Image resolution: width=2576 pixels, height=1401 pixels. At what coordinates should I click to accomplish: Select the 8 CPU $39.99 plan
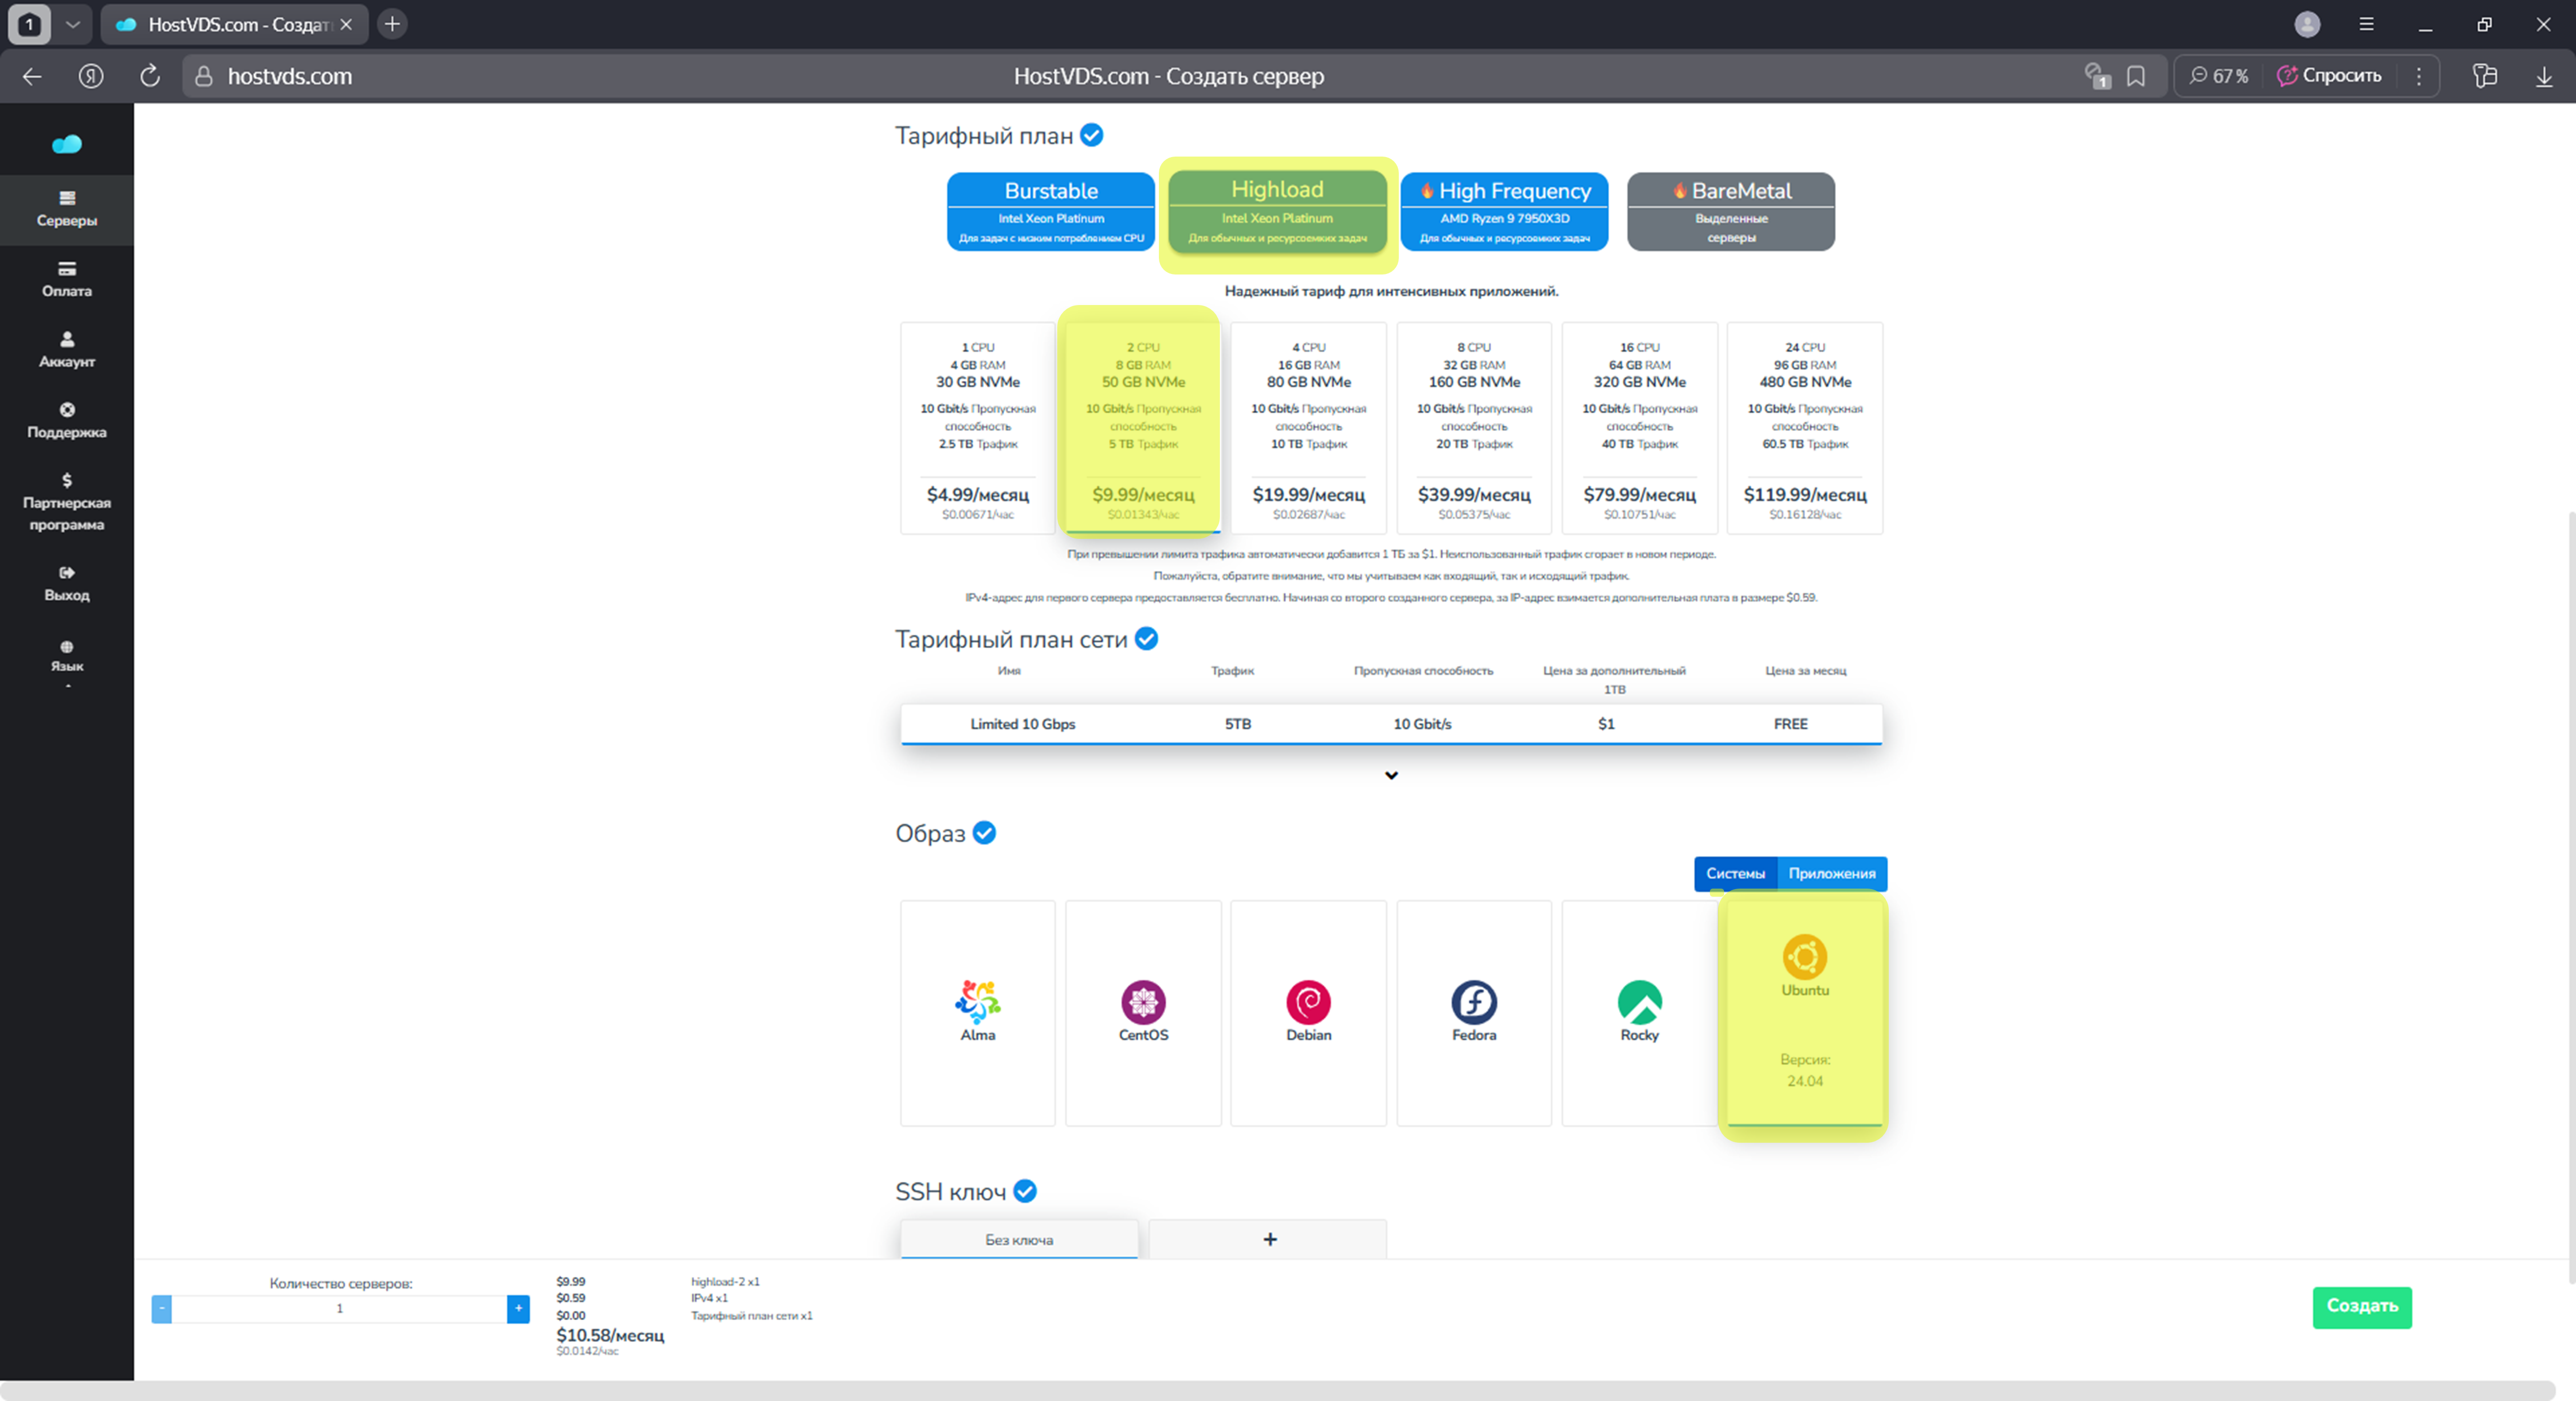tap(1474, 428)
